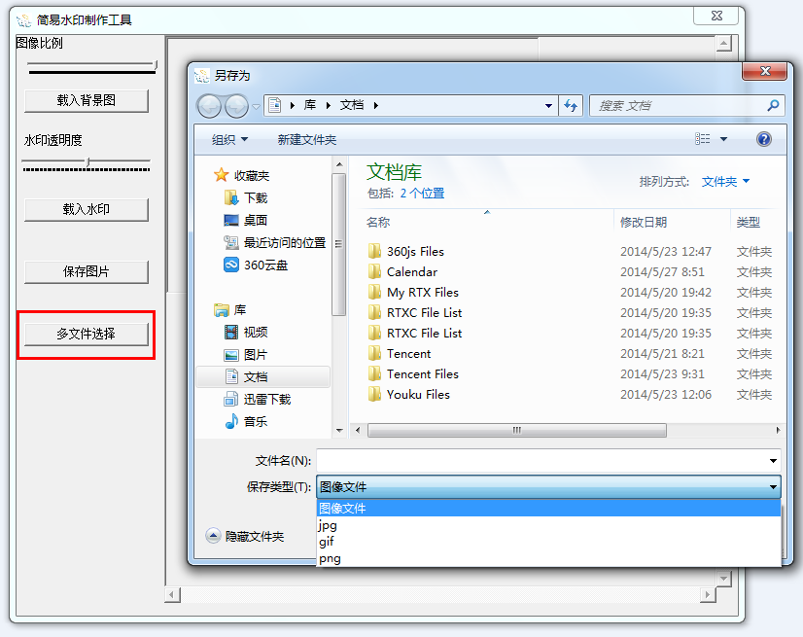
Task: Open the 组织 menu
Action: [229, 139]
